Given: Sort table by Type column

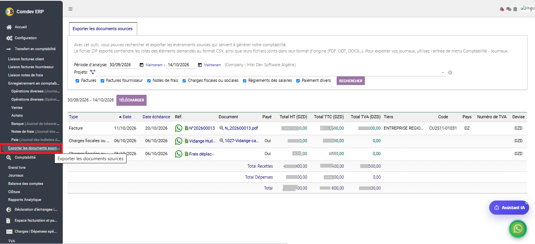Looking at the screenshot, I should coord(73,117).
